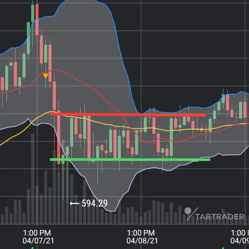Click the 594.29 low price label

(95, 203)
